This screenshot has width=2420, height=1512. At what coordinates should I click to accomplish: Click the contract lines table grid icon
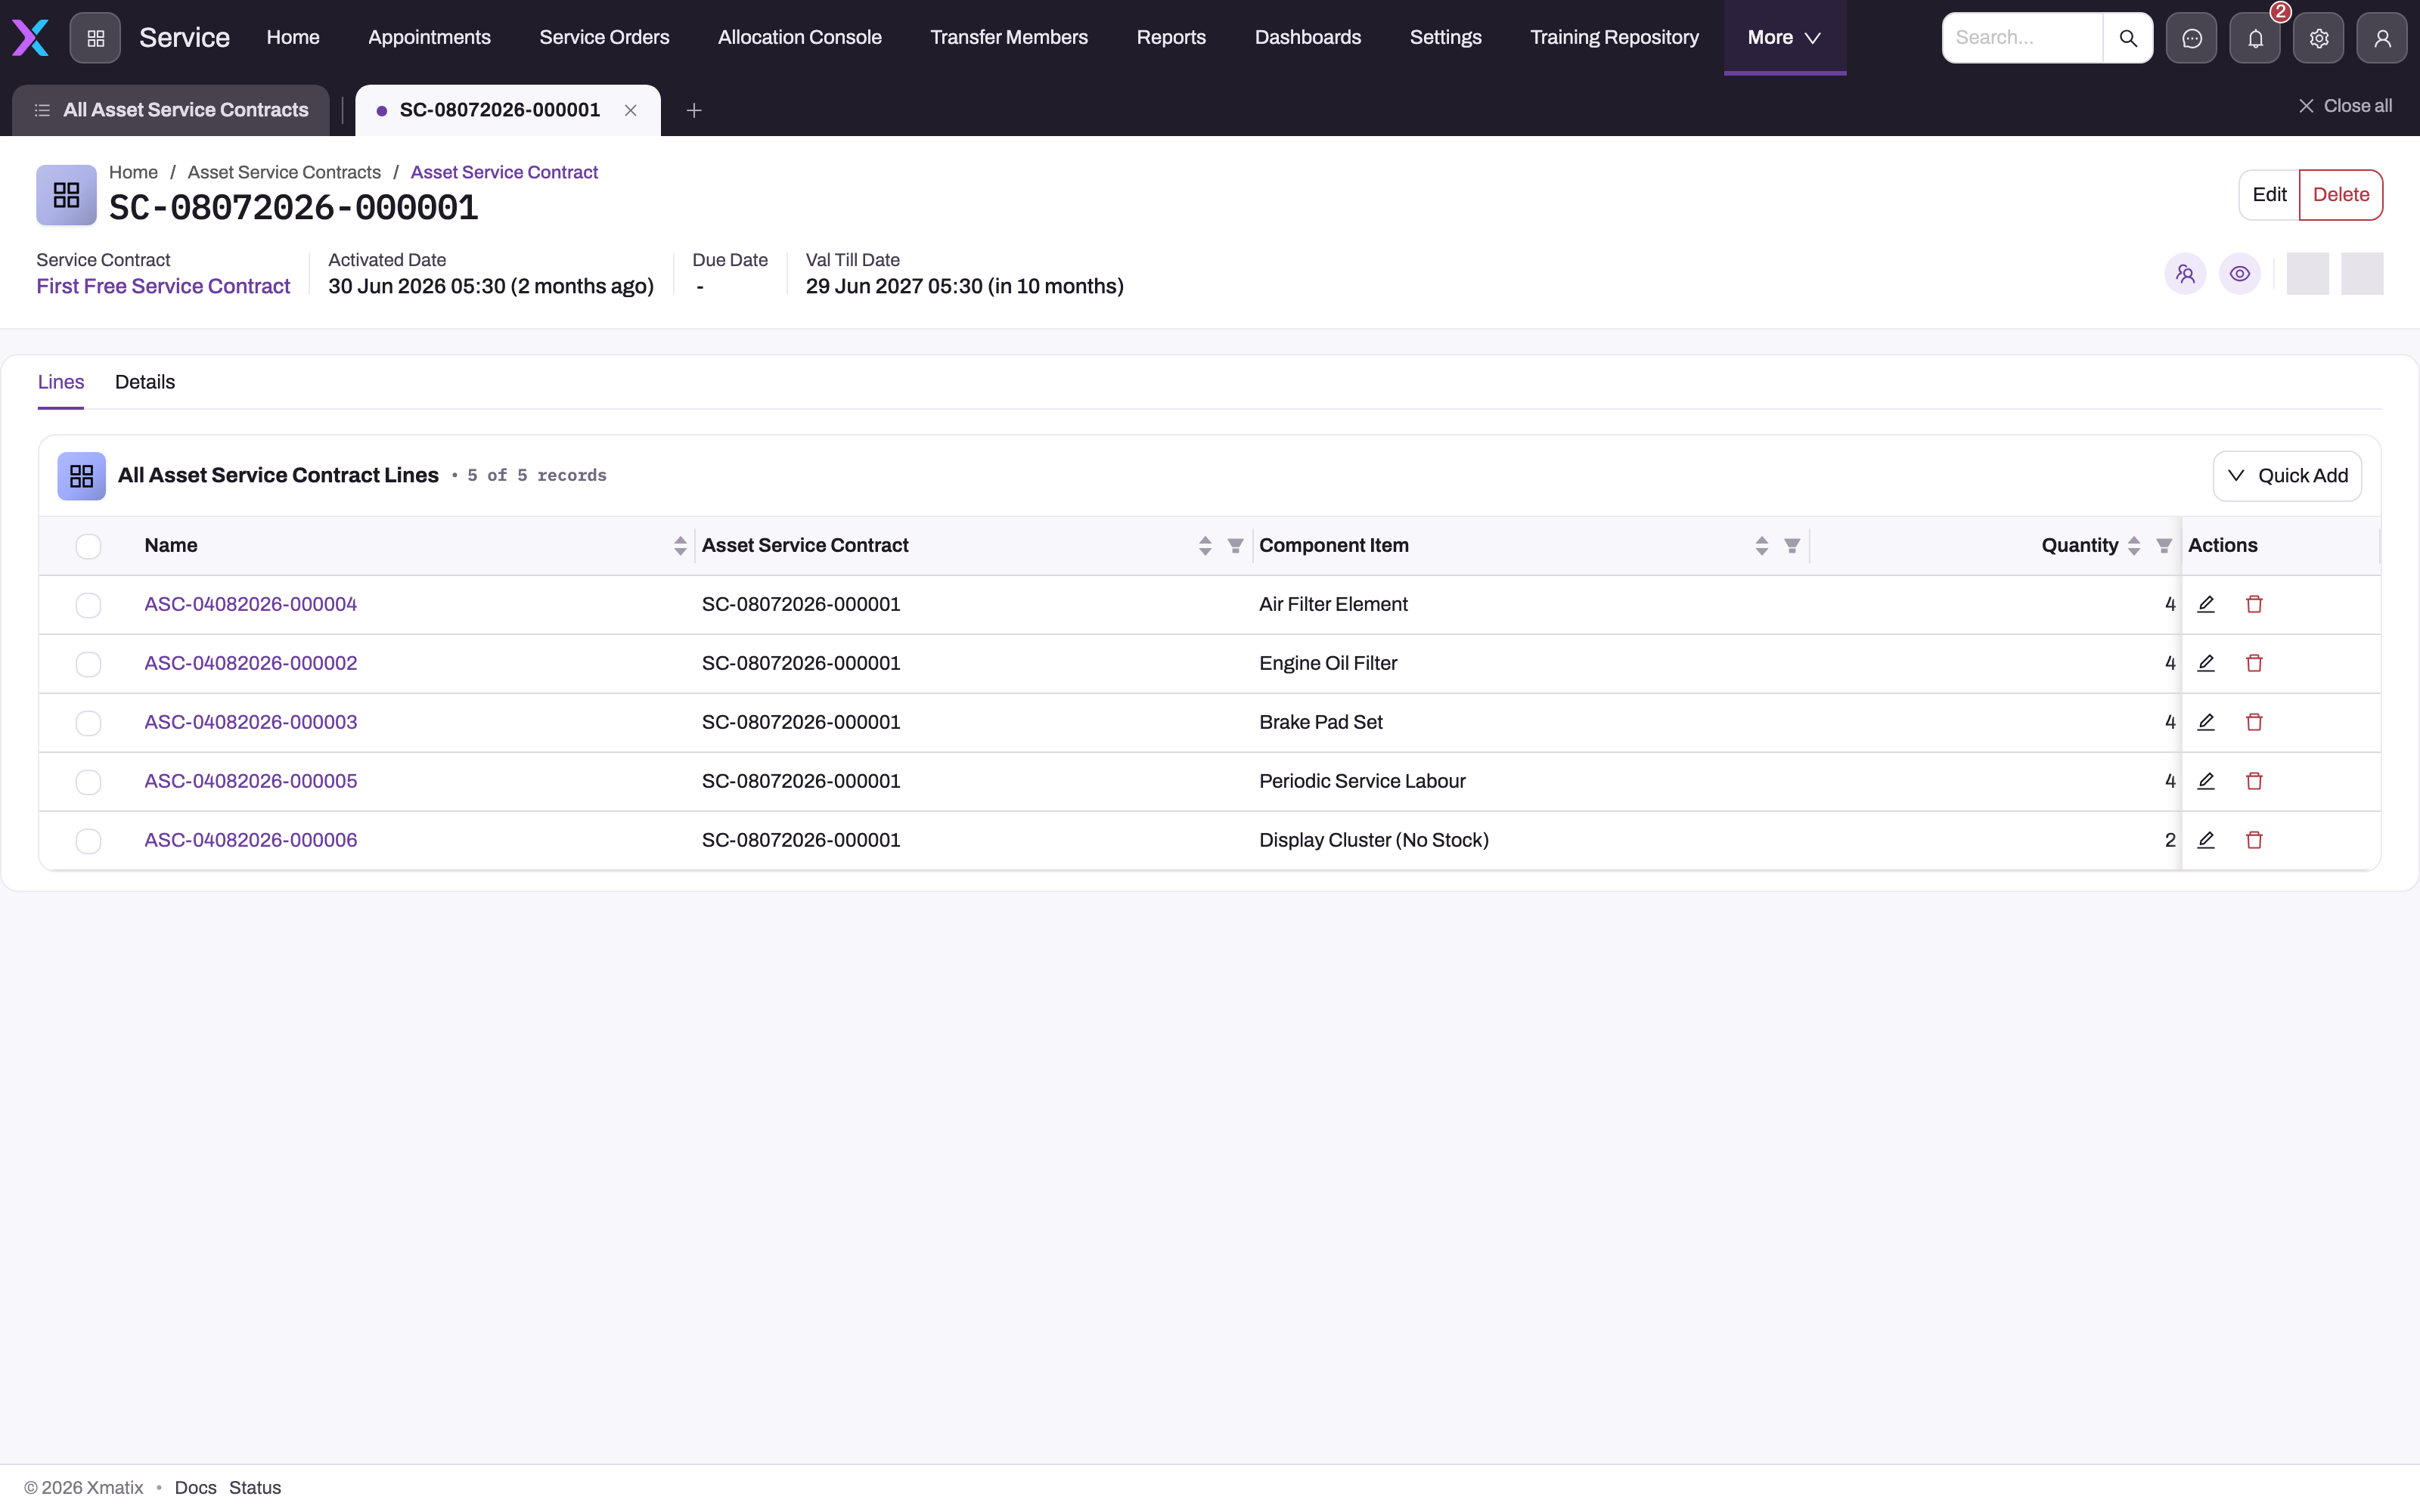(x=81, y=476)
